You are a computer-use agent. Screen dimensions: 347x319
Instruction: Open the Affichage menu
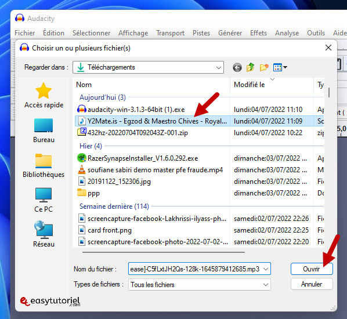pos(133,33)
